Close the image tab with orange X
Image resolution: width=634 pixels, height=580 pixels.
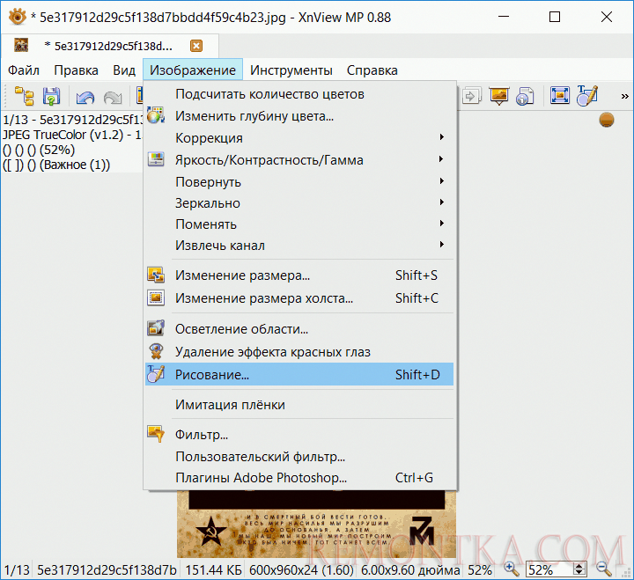point(196,46)
